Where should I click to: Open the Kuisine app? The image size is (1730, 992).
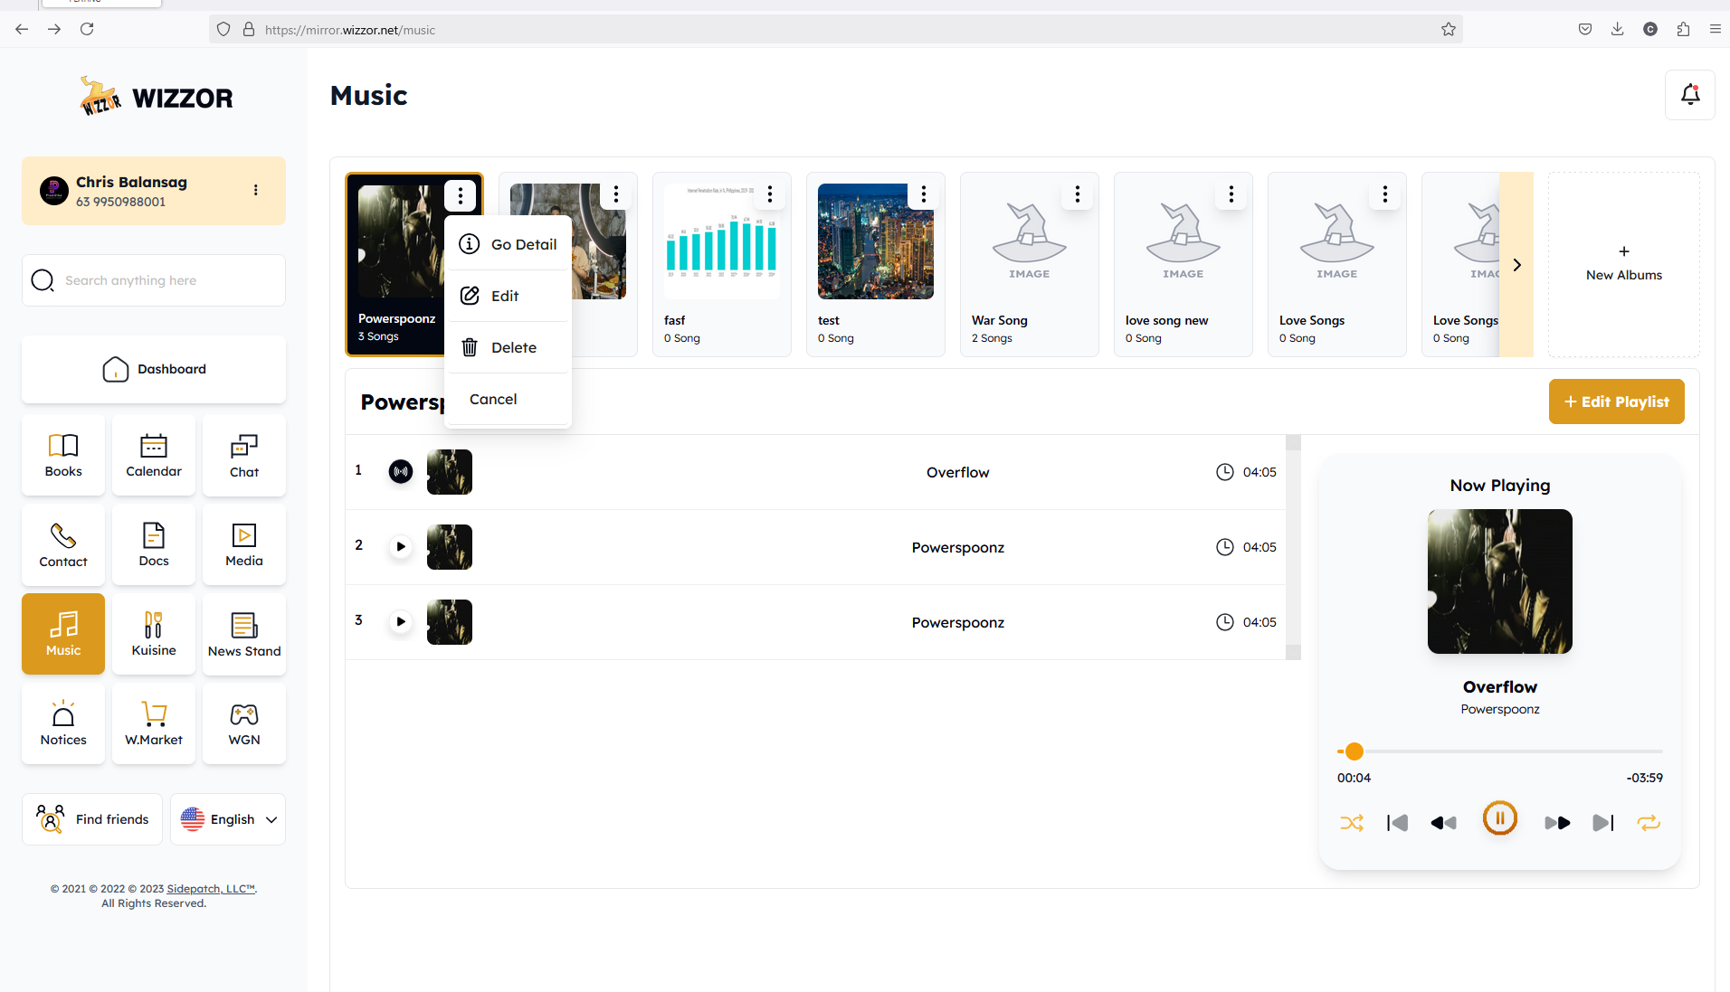pyautogui.click(x=154, y=634)
